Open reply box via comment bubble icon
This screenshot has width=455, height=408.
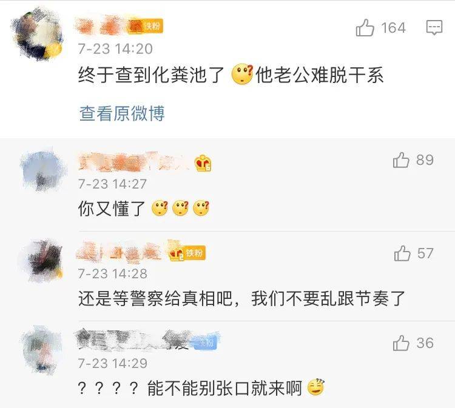coord(434,28)
